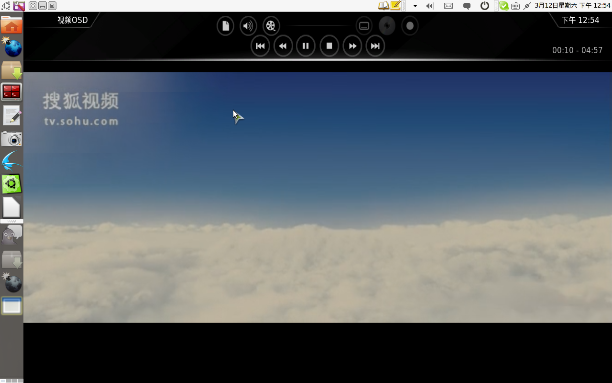The image size is (612, 383).
Task: Click the thin seek bar line in OSD
Action: pyautogui.click(x=318, y=25)
